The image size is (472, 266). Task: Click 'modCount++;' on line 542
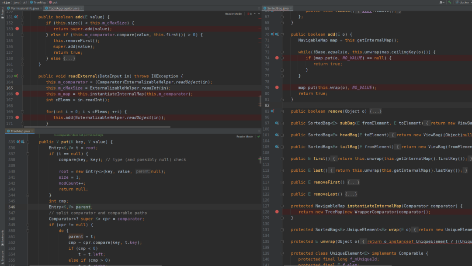(x=72, y=183)
